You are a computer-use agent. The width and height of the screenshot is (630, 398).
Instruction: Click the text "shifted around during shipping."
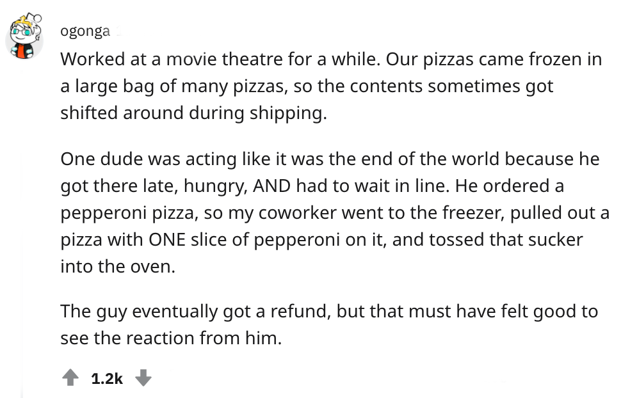coord(194,113)
